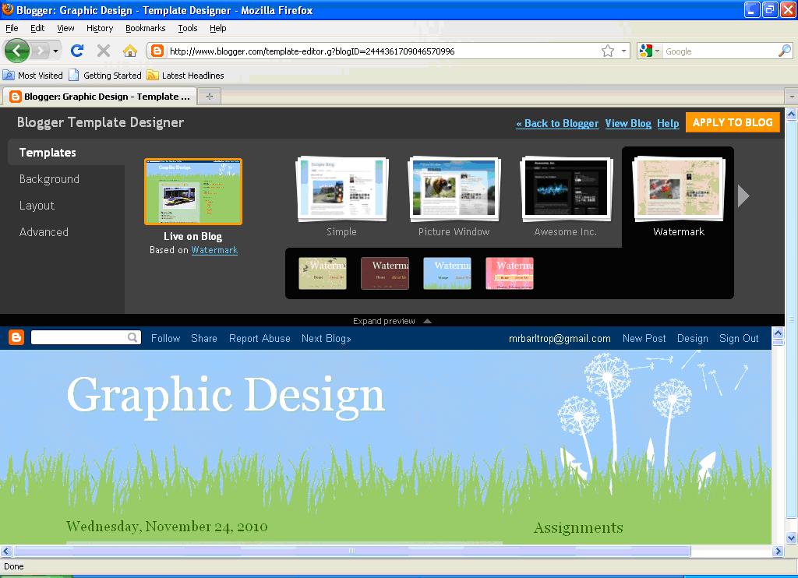Click the Sign Out link
This screenshot has height=578, width=798.
click(x=739, y=338)
